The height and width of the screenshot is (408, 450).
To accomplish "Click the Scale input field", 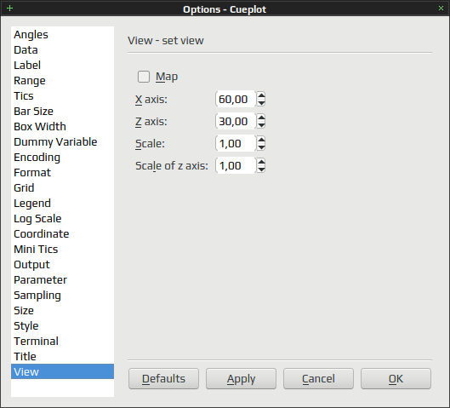I will [236, 143].
